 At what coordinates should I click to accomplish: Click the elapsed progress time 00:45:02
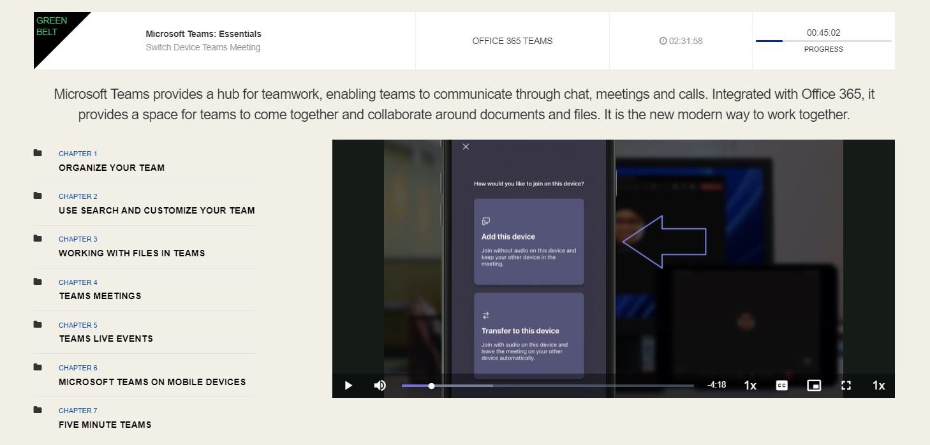823,33
